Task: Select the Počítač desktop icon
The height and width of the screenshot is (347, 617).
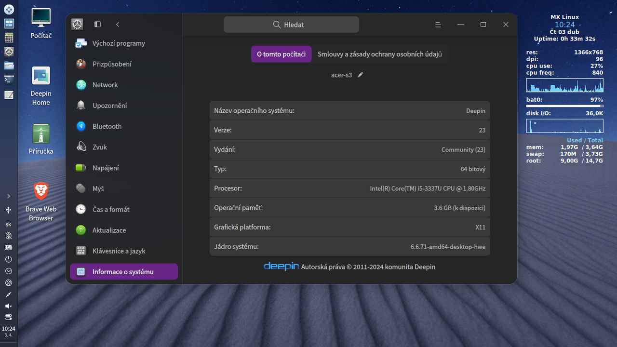Action: pos(41,24)
